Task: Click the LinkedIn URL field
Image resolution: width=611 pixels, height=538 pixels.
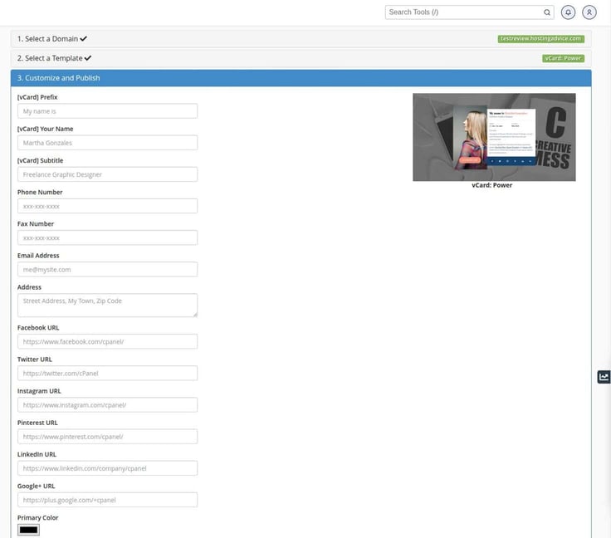Action: point(107,468)
